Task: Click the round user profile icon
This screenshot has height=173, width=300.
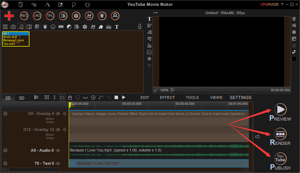Action: 115,16
